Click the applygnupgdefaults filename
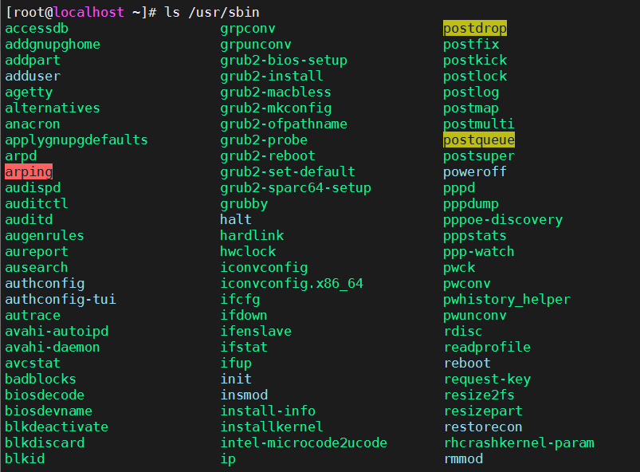The width and height of the screenshot is (640, 472). point(77,140)
